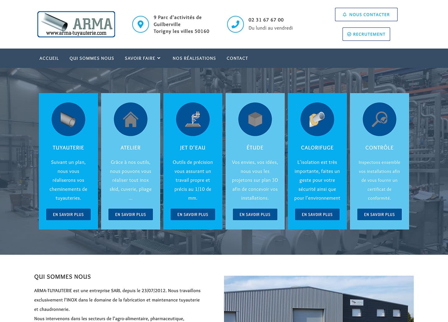The height and width of the screenshot is (322, 448).
Task: Click the map pin location icon
Action: tap(141, 24)
